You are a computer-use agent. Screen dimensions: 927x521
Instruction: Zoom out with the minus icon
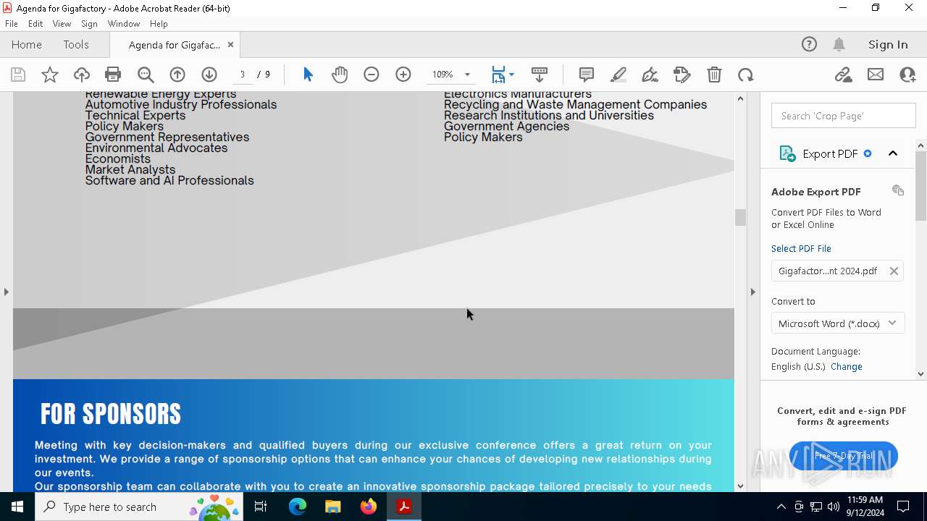click(x=372, y=75)
